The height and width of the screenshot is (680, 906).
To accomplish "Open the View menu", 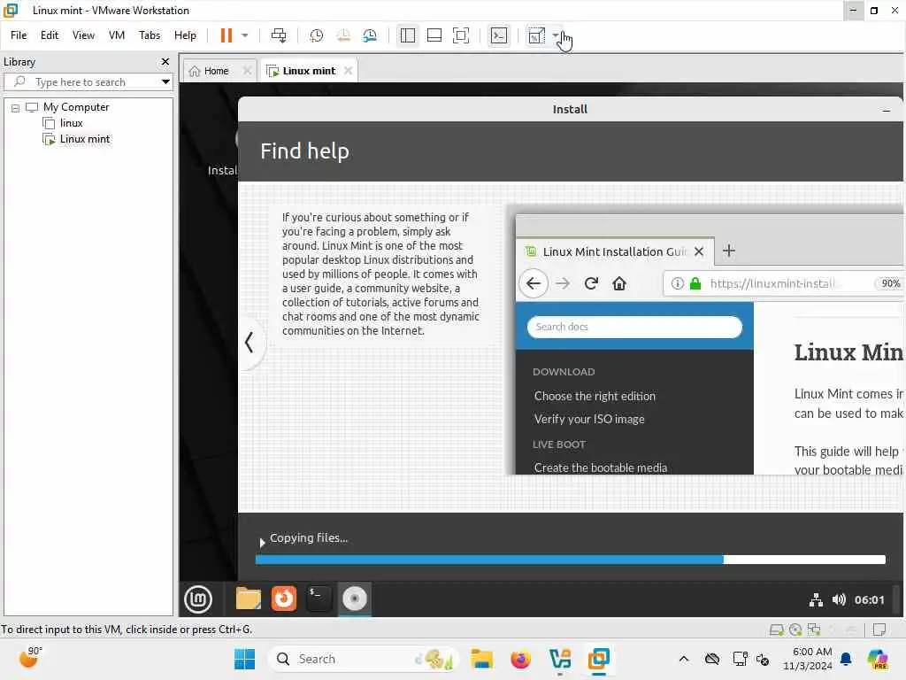I will pos(83,35).
